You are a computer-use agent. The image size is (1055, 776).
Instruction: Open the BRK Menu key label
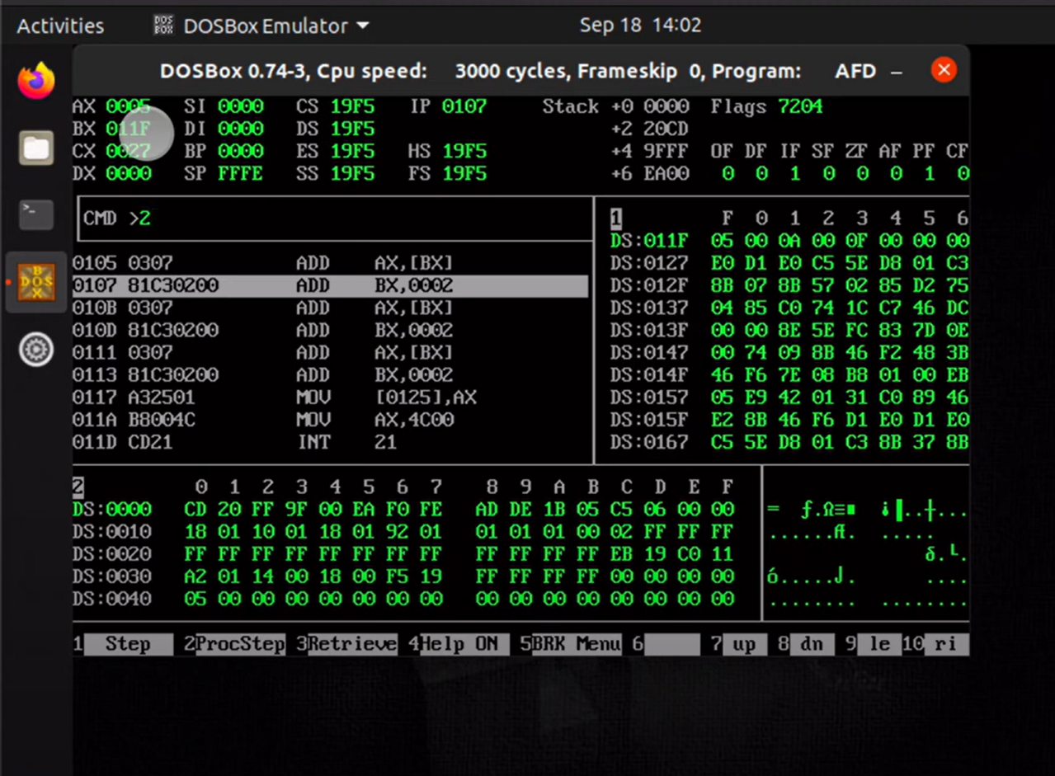click(576, 644)
